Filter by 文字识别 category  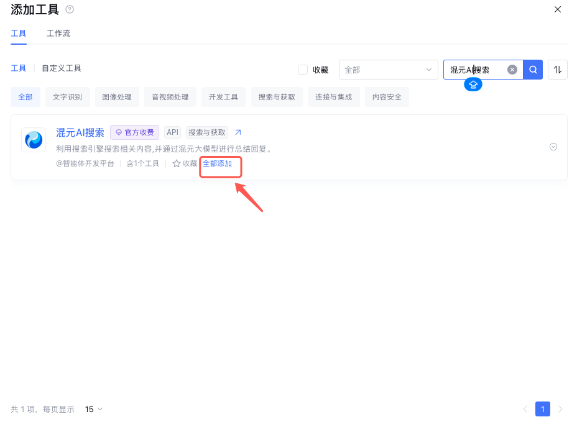(x=67, y=97)
